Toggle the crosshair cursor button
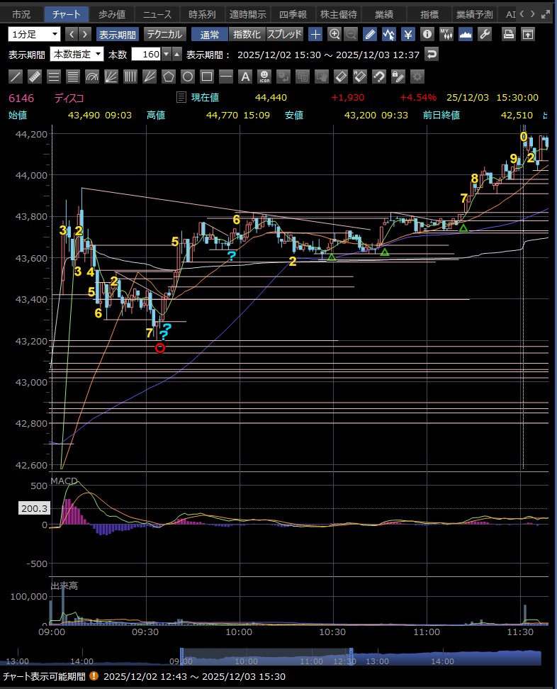The image size is (557, 689). [x=315, y=34]
